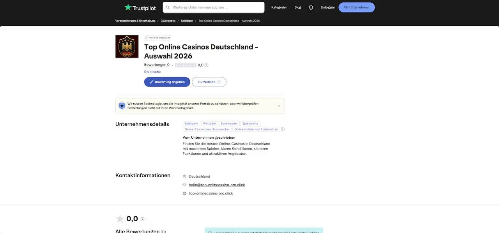Image resolution: width=499 pixels, height=233 pixels.
Task: Click the Trustpilot star logo
Action: 128,7
